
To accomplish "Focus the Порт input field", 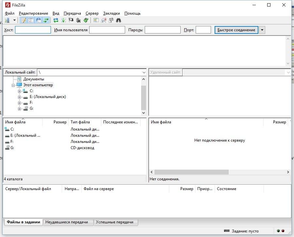I will click(203, 30).
